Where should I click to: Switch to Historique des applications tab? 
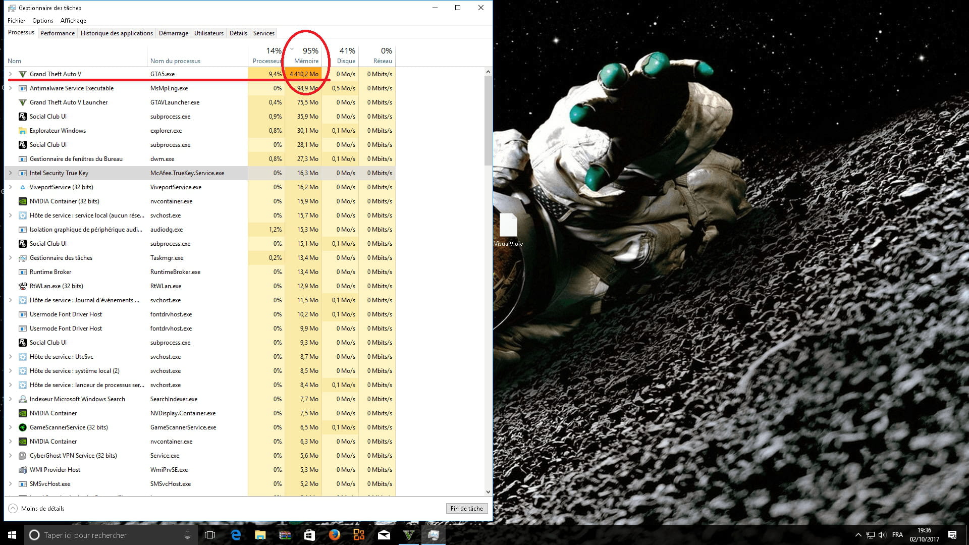coord(117,33)
